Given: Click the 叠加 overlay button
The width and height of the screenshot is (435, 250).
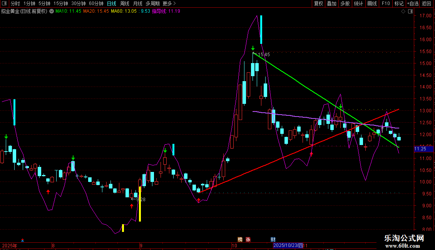Looking at the screenshot, I should click(x=331, y=3).
